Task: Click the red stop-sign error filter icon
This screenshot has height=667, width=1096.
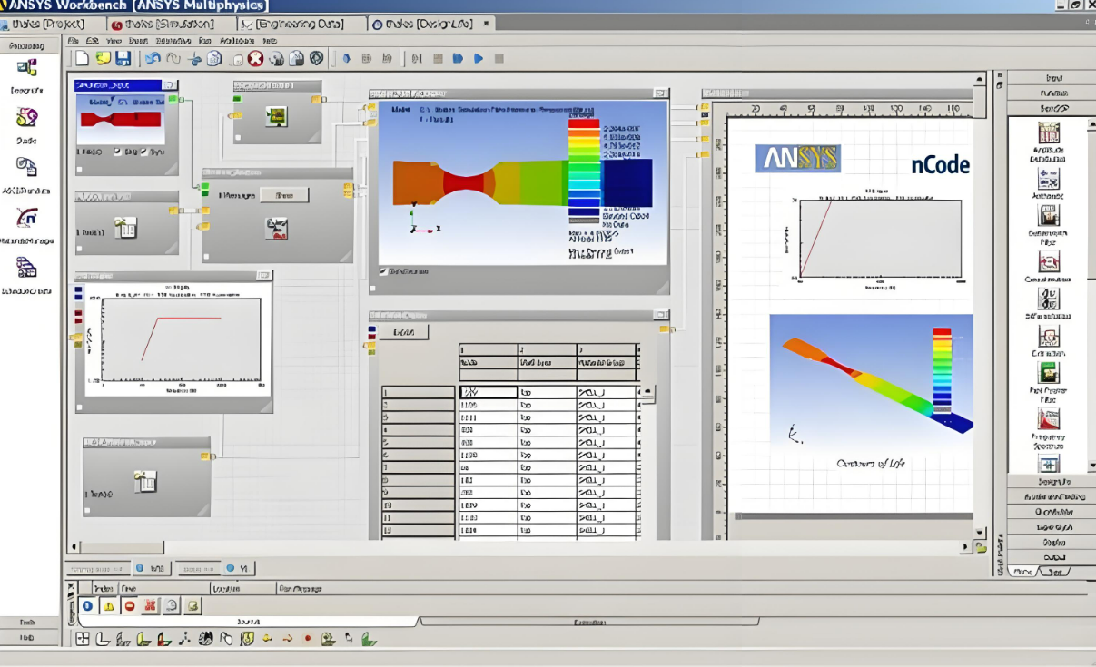Action: pyautogui.click(x=130, y=606)
